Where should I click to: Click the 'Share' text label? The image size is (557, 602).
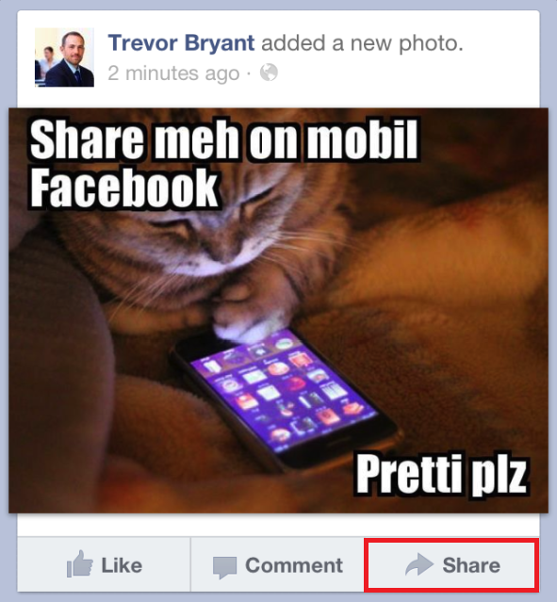(x=471, y=565)
